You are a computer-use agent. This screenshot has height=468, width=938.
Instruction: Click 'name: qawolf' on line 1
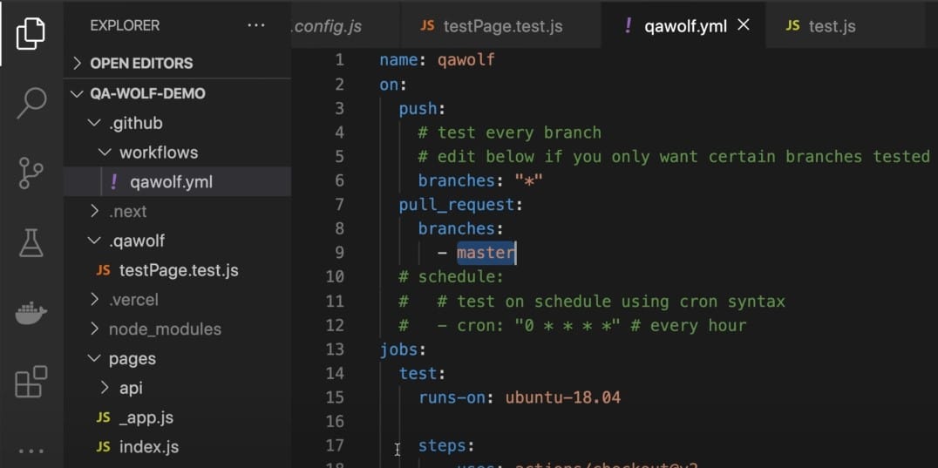[438, 60]
